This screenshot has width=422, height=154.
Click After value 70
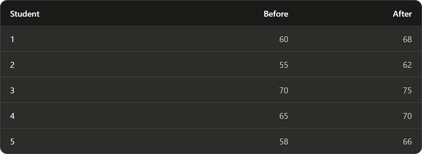pyautogui.click(x=407, y=116)
